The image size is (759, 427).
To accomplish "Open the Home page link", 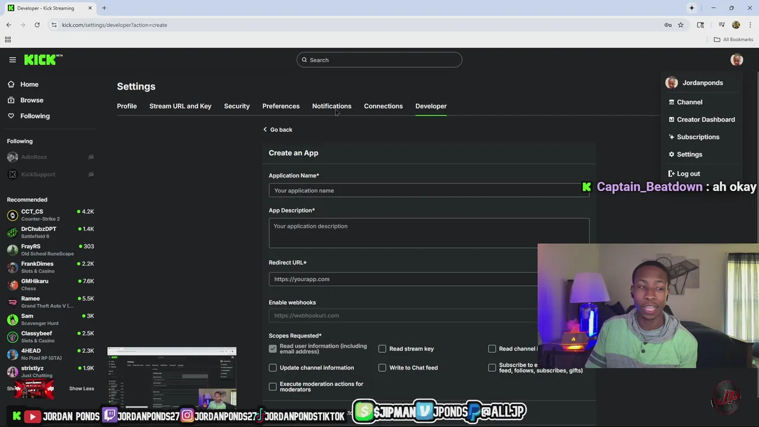I will (x=29, y=84).
